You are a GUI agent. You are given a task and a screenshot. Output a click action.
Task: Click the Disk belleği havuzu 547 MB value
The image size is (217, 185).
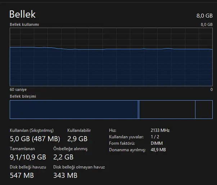tap(22, 175)
